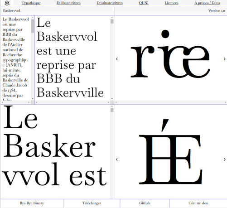Click the large rice ligature glyph
The height and width of the screenshot is (208, 227).
tap(170, 54)
